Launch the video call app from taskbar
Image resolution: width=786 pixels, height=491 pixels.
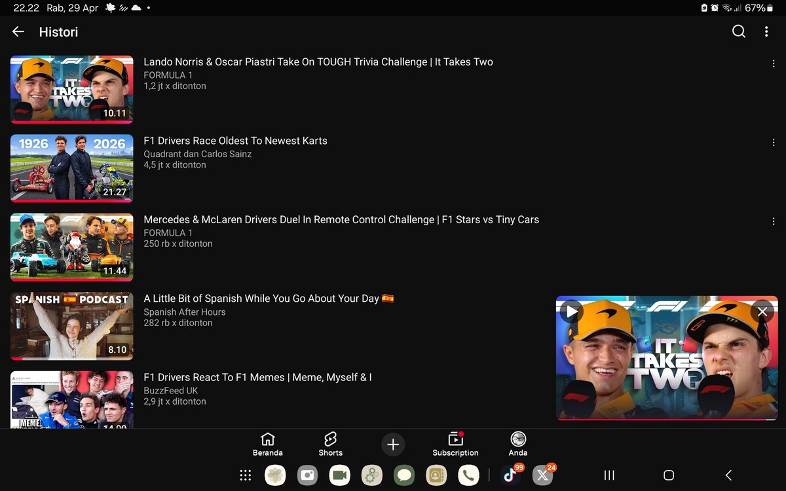pos(339,475)
